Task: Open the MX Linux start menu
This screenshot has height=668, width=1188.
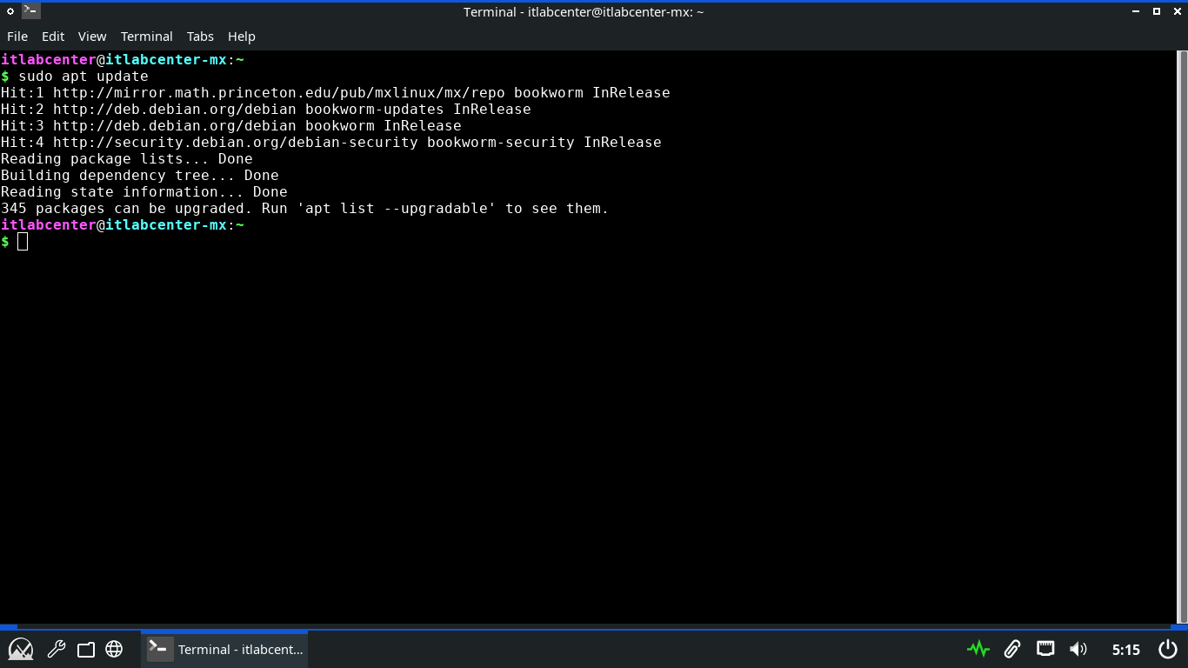Action: tap(21, 649)
